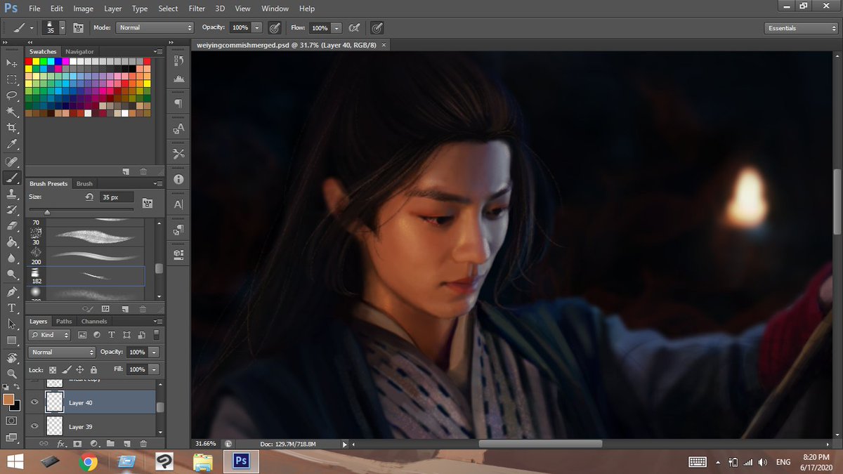This screenshot has height=474, width=843.
Task: Open the History panel icon
Action: coord(178,62)
